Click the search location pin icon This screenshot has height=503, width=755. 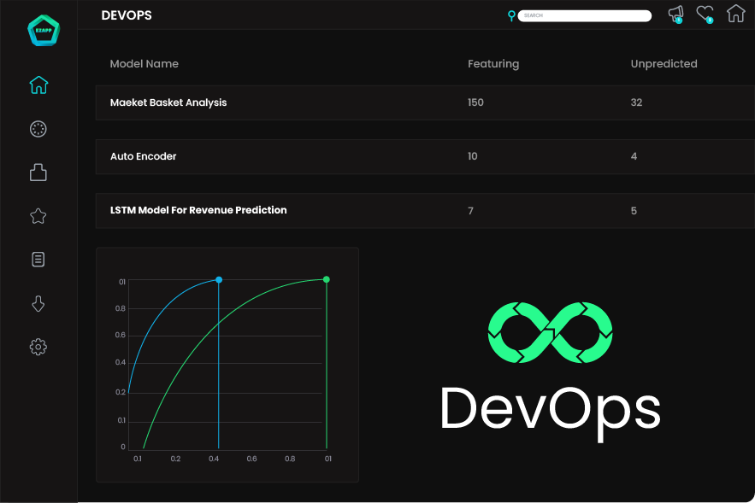pos(511,15)
